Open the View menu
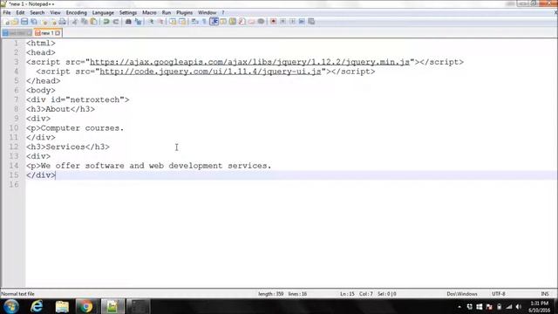Viewport: 558px width, 314px height. [55, 12]
